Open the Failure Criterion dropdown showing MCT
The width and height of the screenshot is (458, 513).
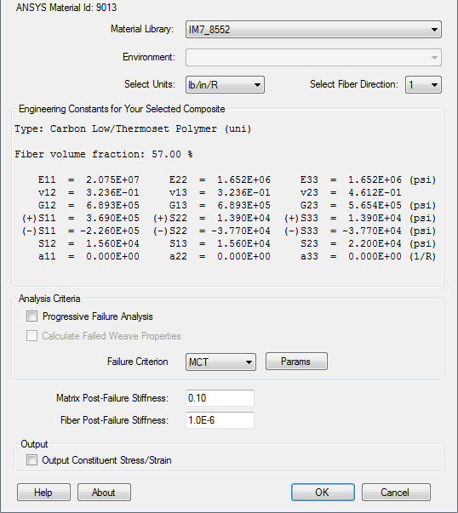(220, 362)
